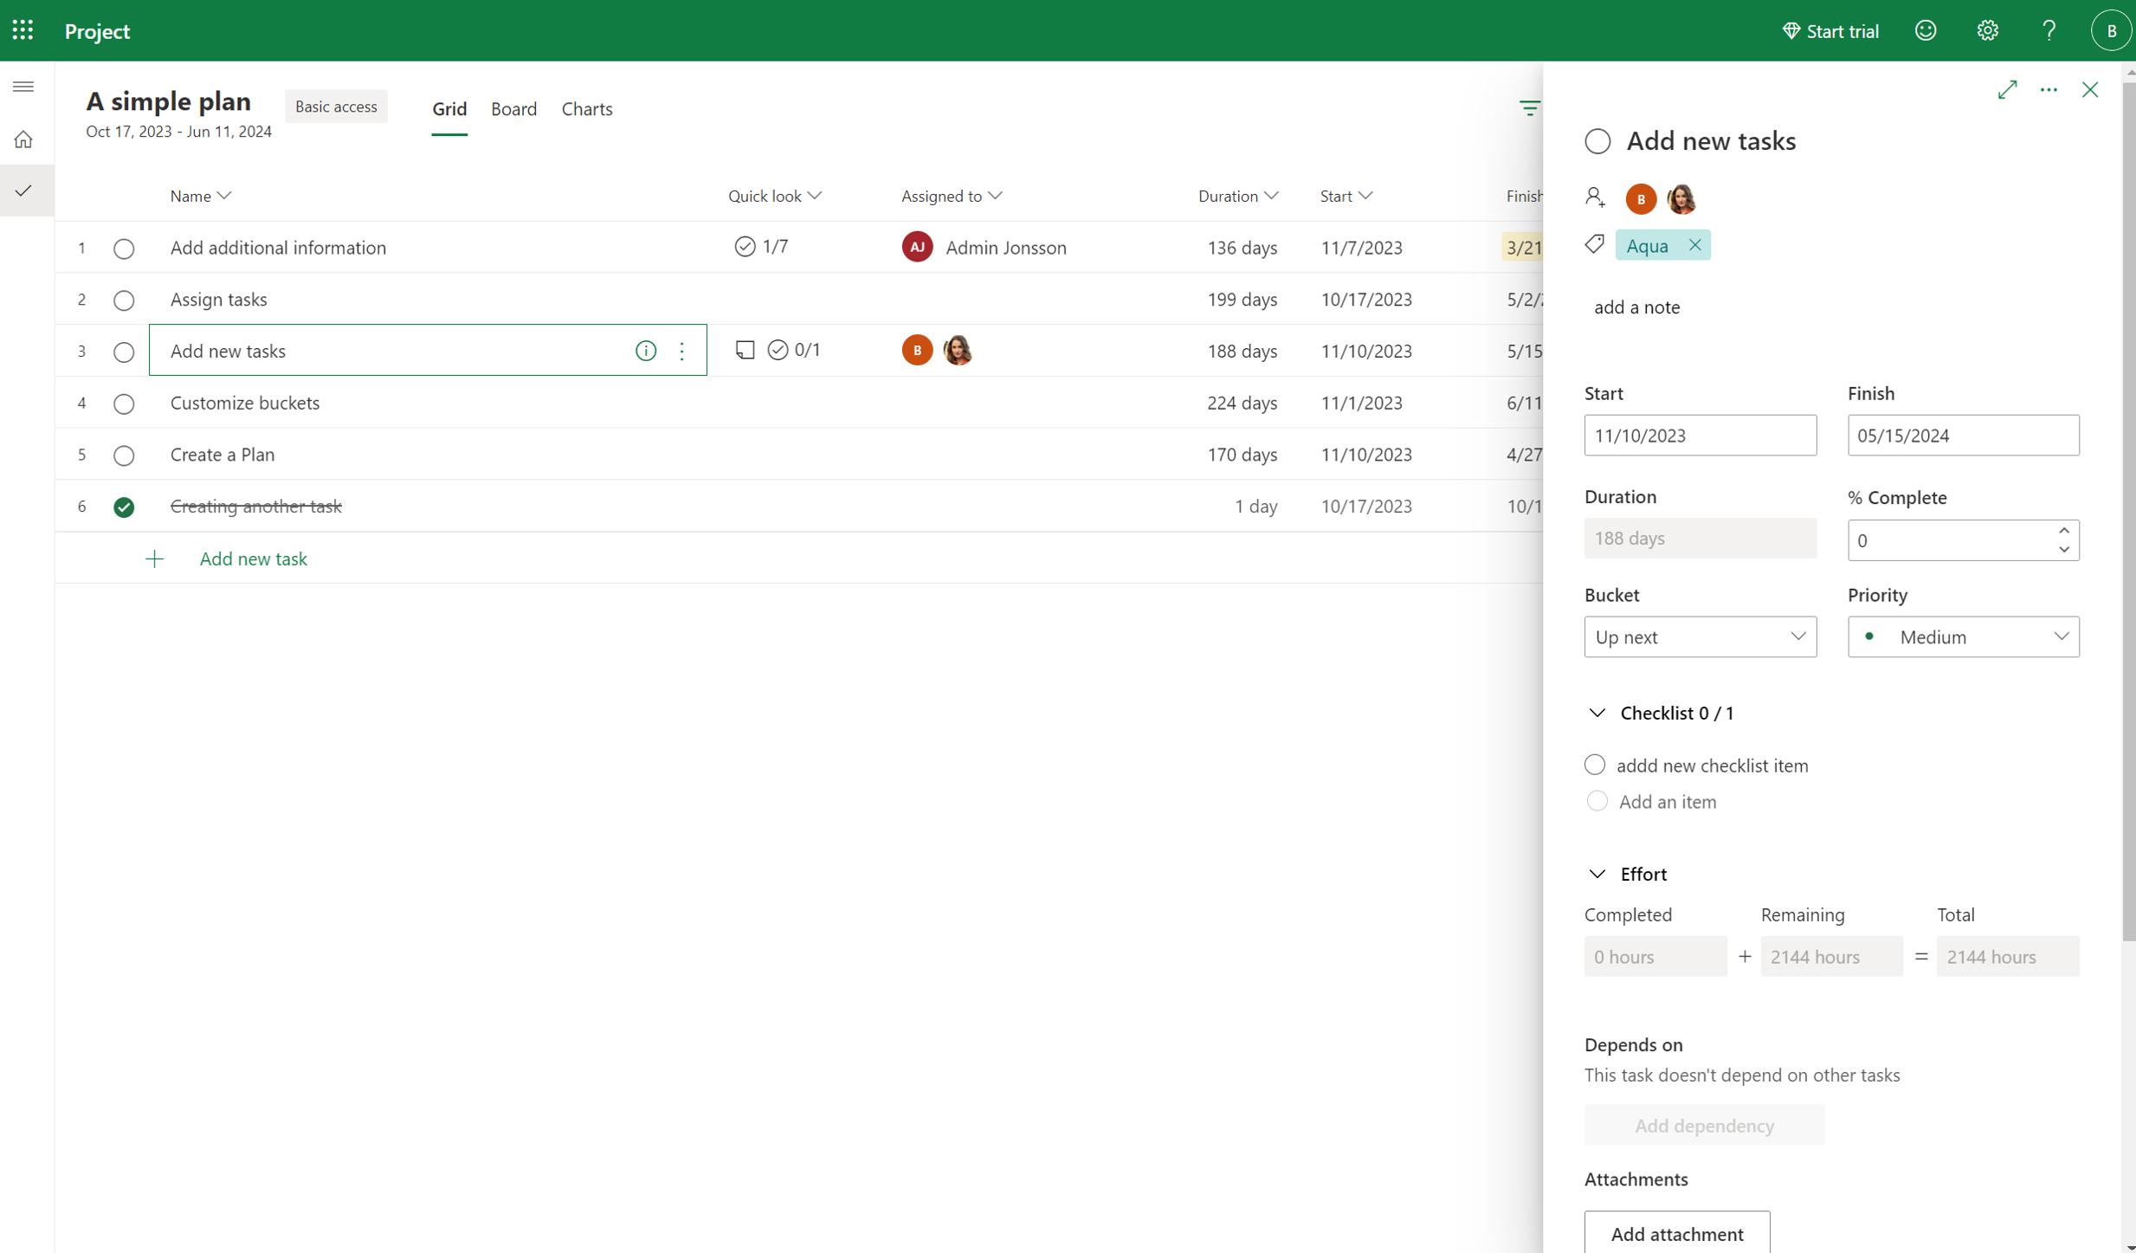Open the settings gear
This screenshot has height=1253, width=2136.
click(1987, 29)
